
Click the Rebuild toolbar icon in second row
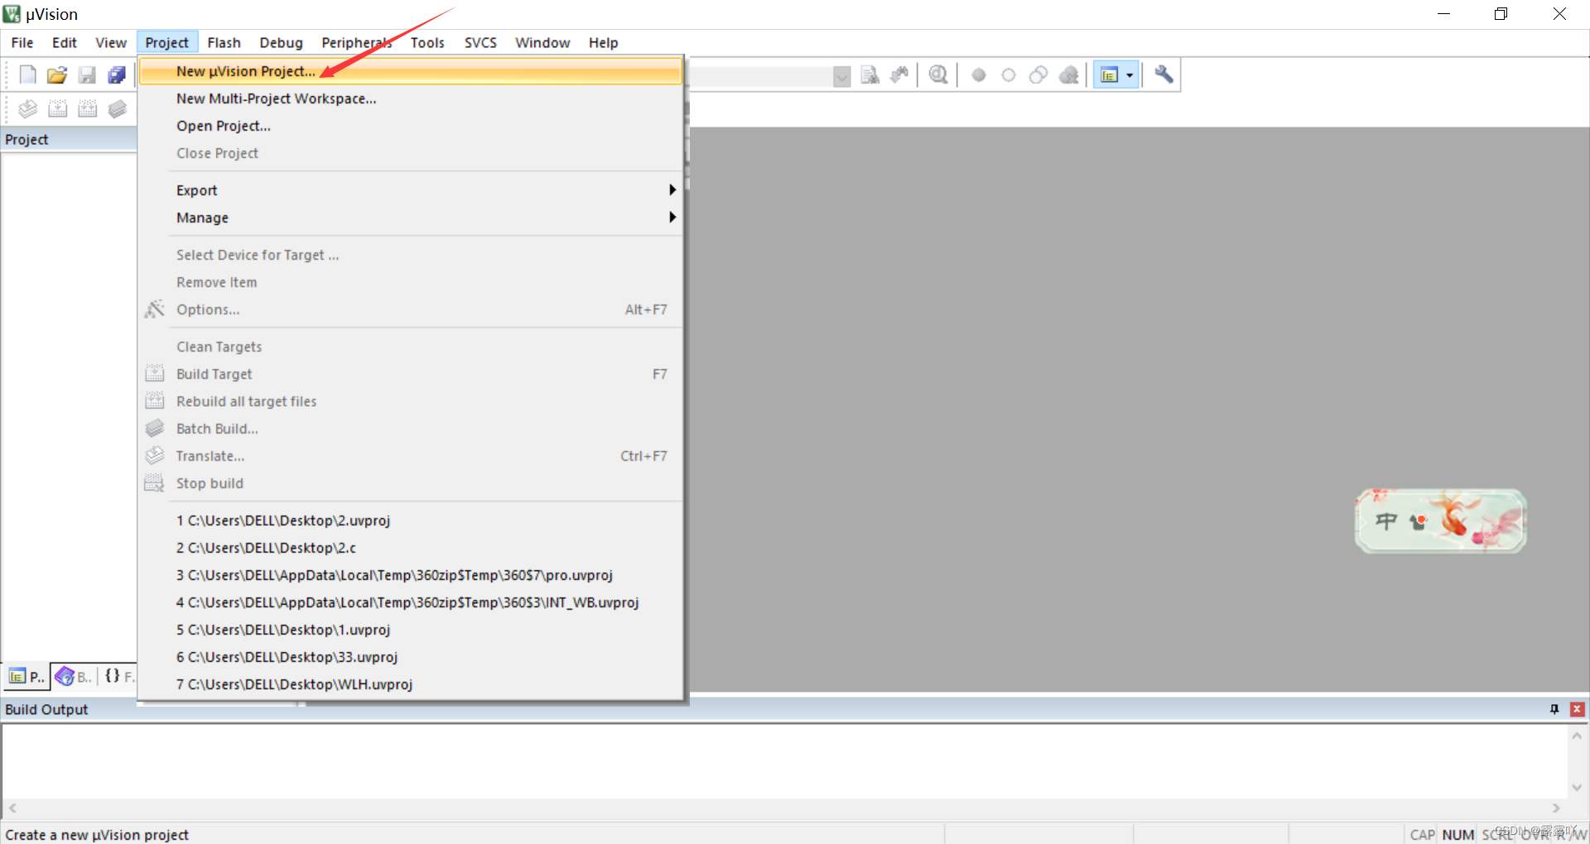pyautogui.click(x=88, y=108)
